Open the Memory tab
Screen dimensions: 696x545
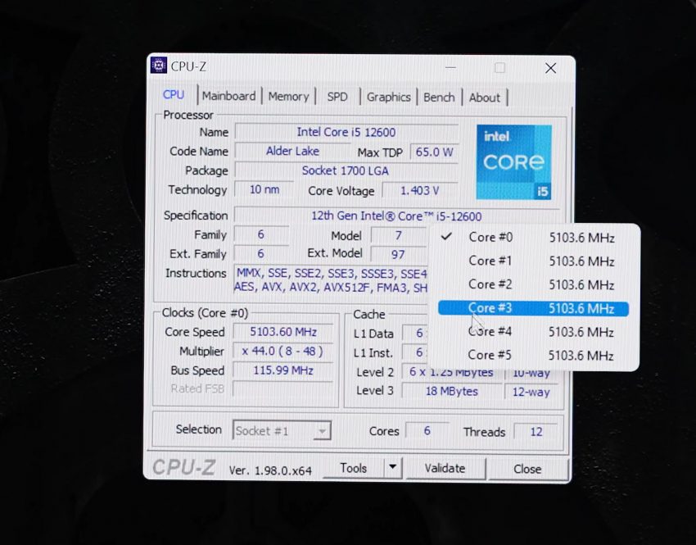coord(288,97)
